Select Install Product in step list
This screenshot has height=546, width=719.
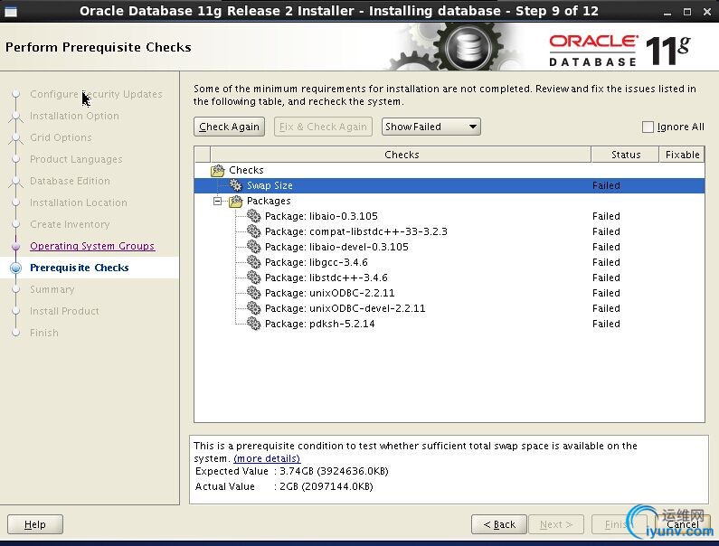click(64, 311)
